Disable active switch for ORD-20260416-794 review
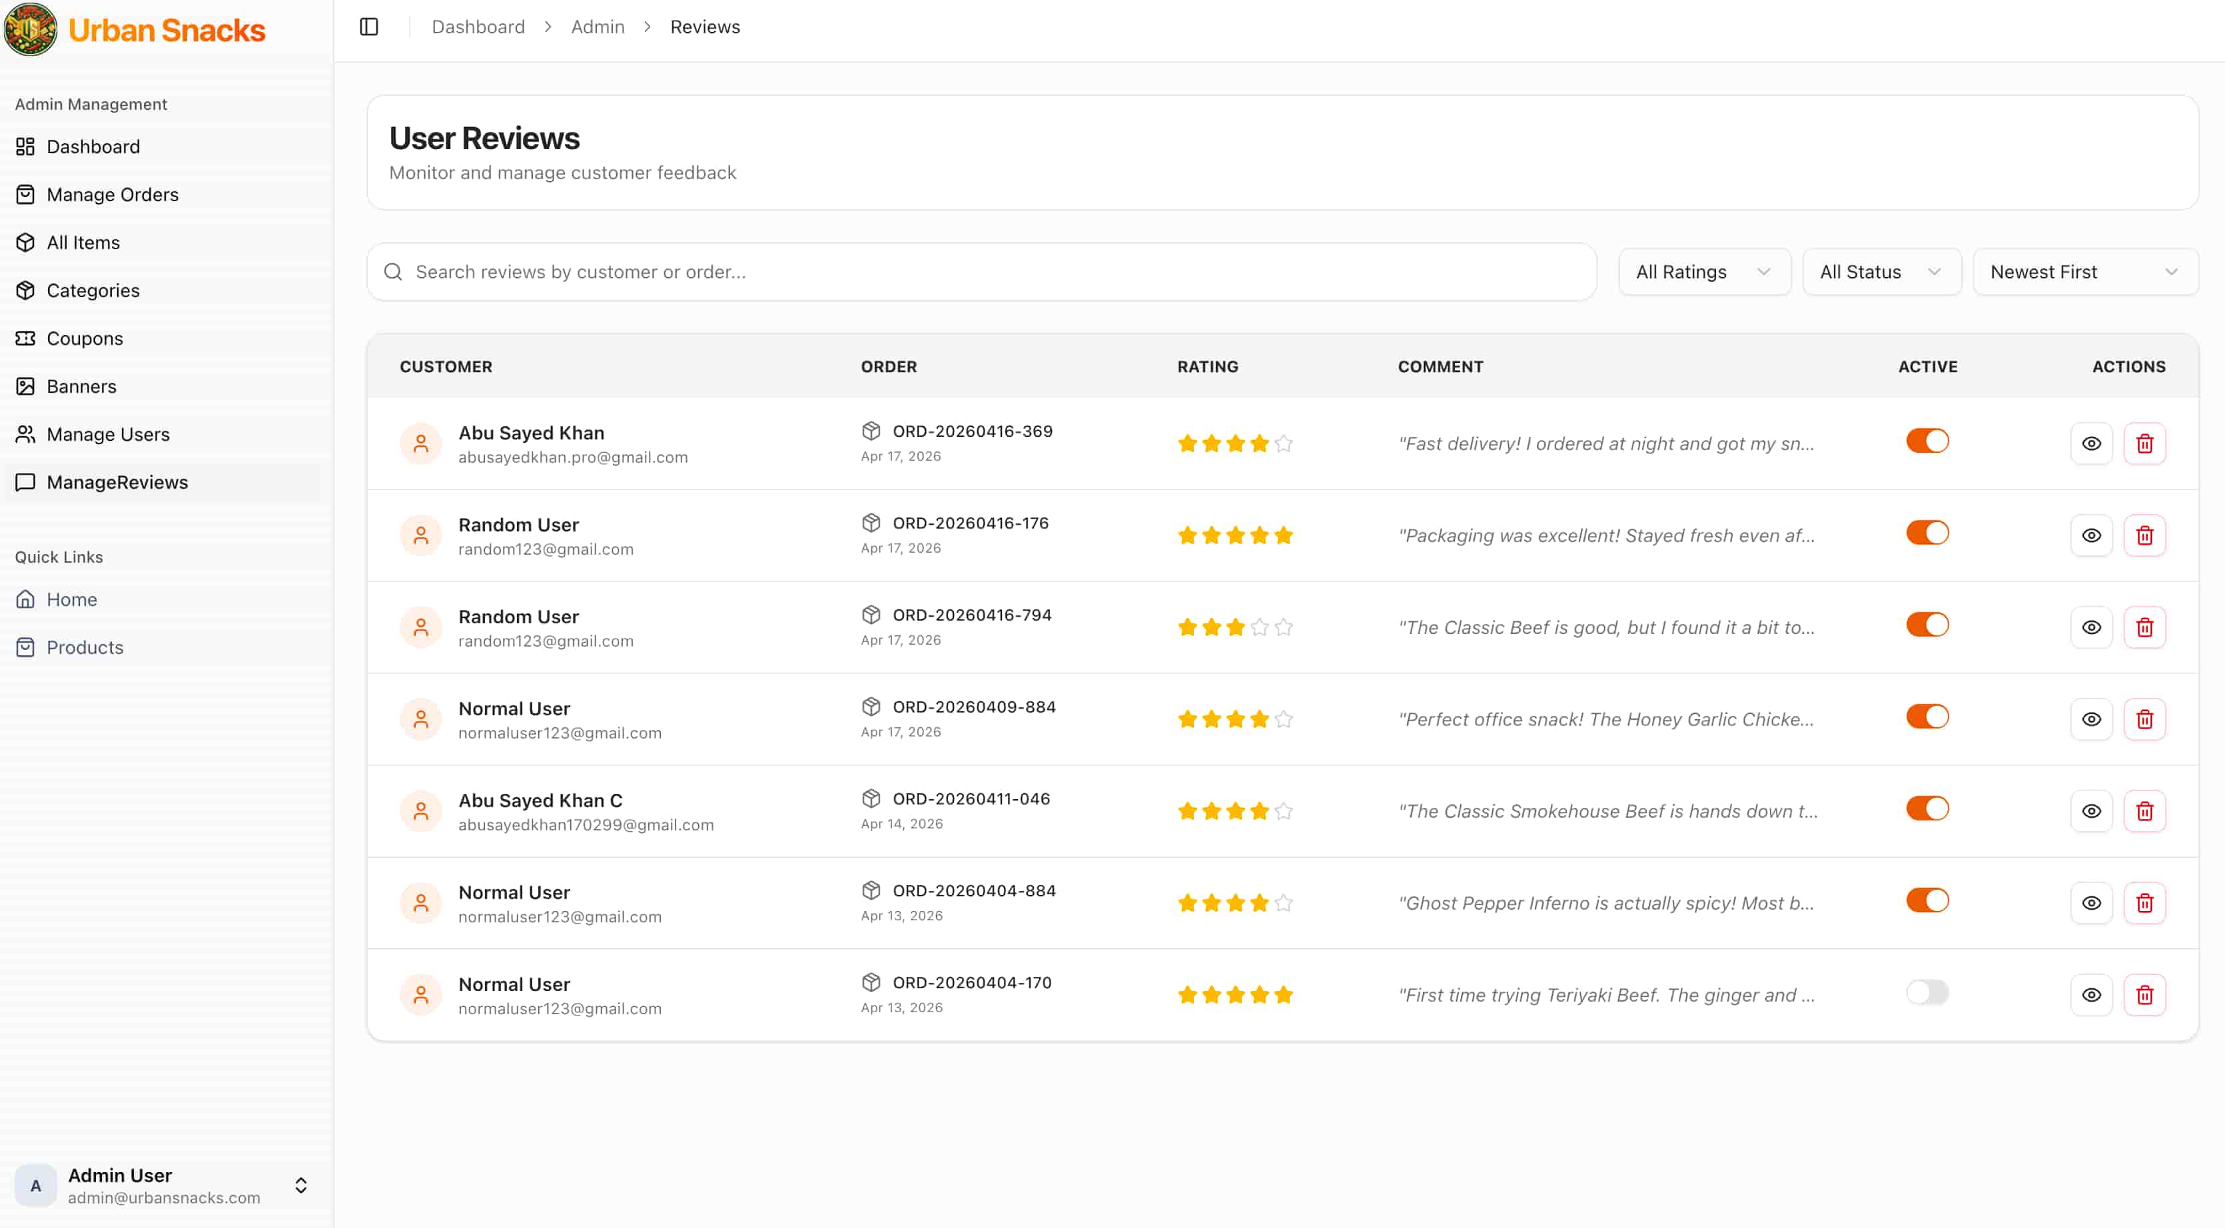The image size is (2225, 1228). click(1927, 625)
